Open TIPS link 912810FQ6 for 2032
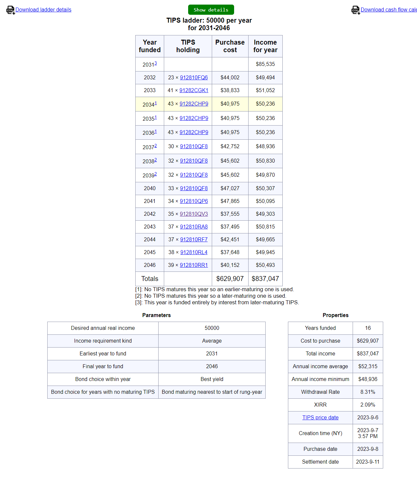The width and height of the screenshot is (417, 480). point(194,78)
